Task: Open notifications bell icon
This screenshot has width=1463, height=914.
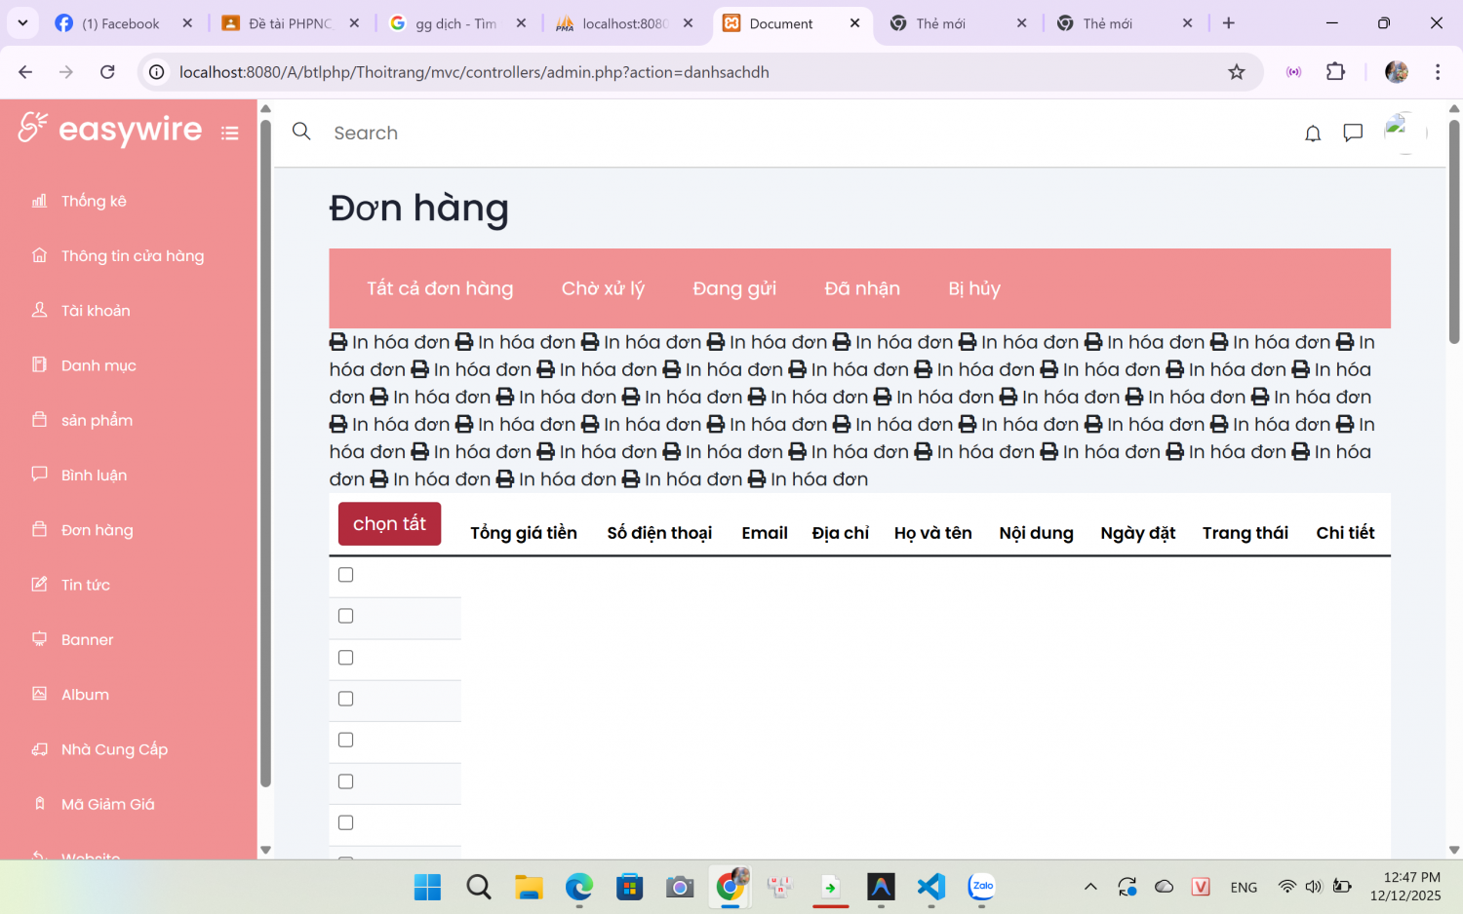Action: click(1313, 133)
